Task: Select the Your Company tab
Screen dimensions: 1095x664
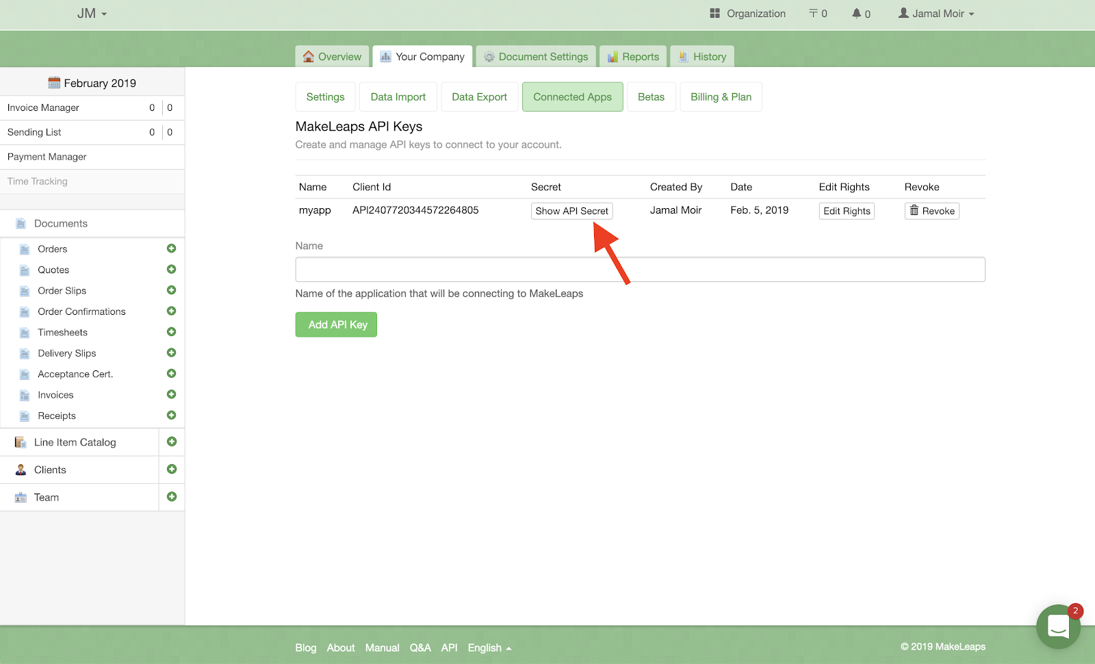Action: tap(422, 56)
